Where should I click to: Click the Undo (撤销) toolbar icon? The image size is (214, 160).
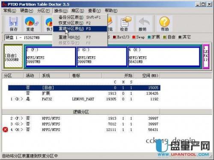[143, 24]
